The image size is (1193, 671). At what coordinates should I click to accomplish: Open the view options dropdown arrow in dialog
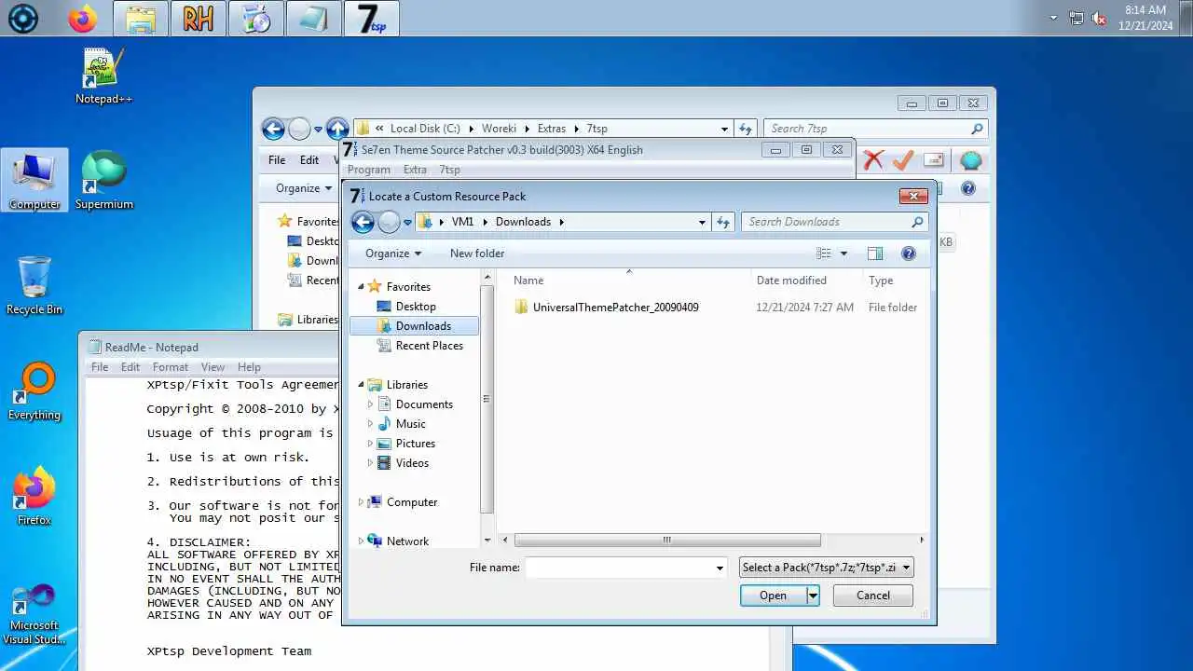tap(844, 253)
